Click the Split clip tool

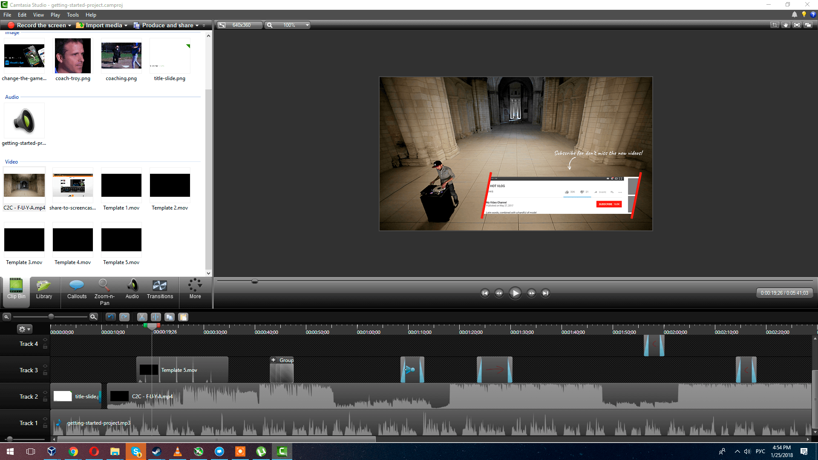(156, 317)
